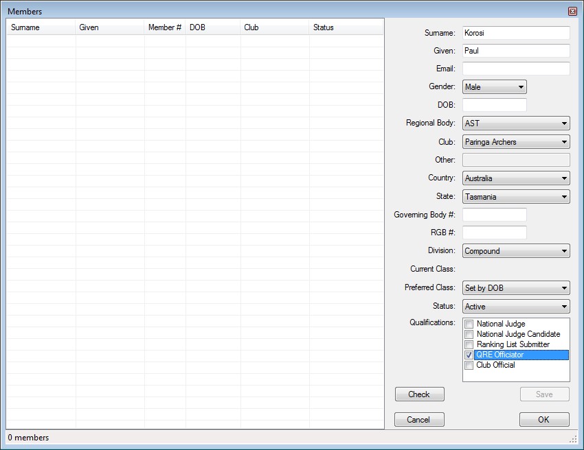Viewport: 584px width, 450px height.
Task: Sort by the Status column header
Action: 346,27
